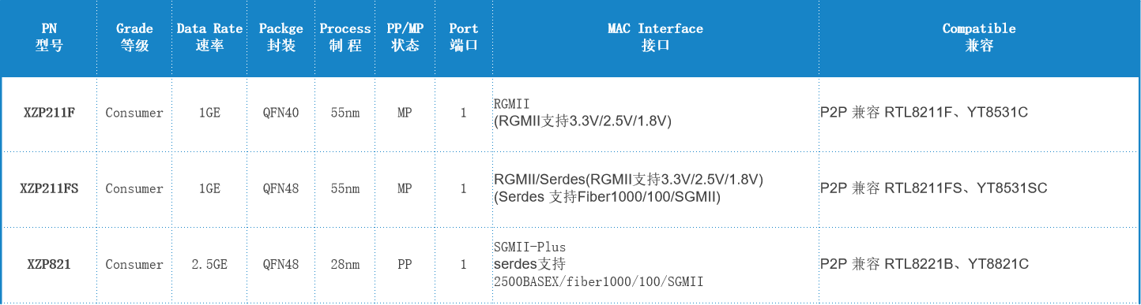1141x305 pixels.
Task: Select the Grade 等级 column header
Action: point(134,37)
